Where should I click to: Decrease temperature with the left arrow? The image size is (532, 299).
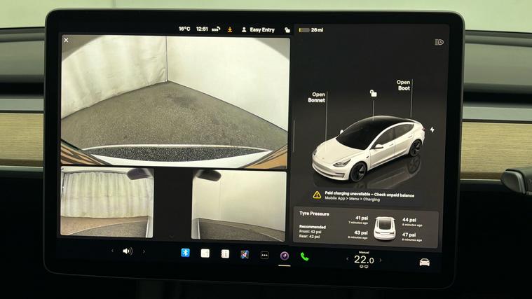pyautogui.click(x=348, y=260)
